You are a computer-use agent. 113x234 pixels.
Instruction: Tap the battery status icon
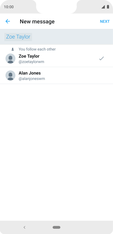(108, 7)
